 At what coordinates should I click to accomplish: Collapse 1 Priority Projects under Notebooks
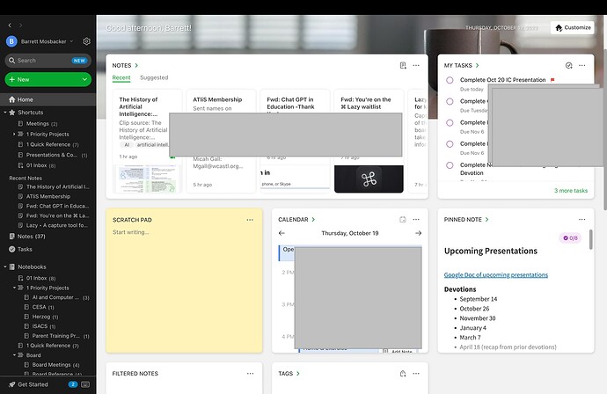pyautogui.click(x=14, y=288)
